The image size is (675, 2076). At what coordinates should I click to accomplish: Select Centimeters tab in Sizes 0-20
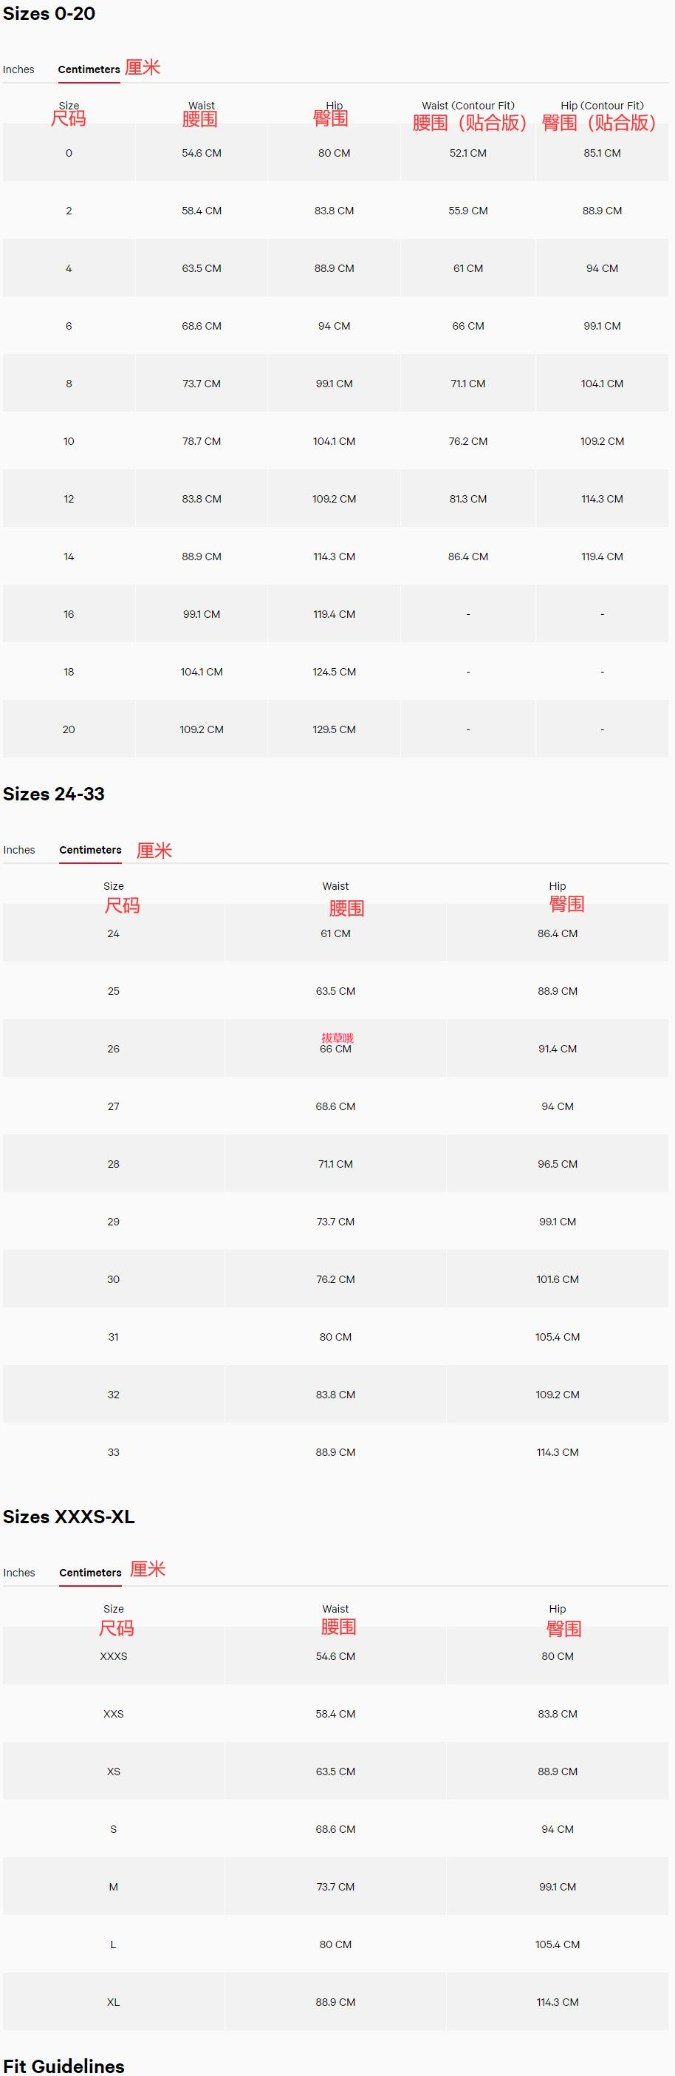point(89,69)
